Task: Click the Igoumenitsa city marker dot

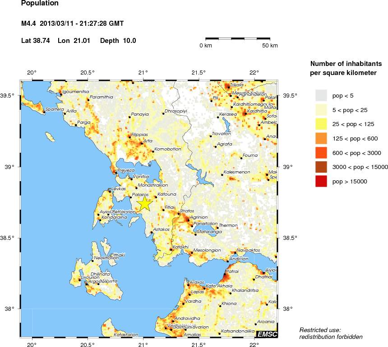Action: coord(61,94)
